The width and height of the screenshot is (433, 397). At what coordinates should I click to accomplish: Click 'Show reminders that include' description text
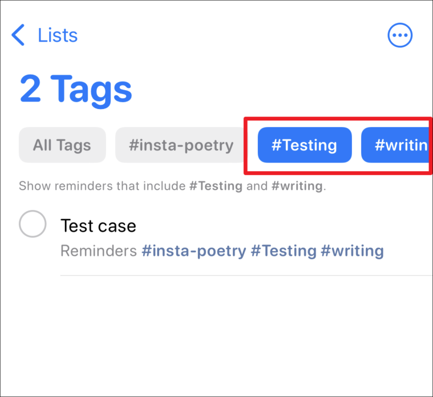(102, 186)
